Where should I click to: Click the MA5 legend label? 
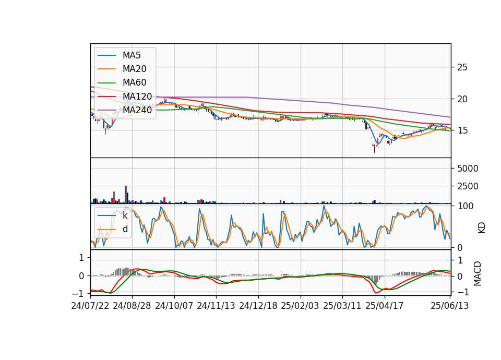(132, 55)
